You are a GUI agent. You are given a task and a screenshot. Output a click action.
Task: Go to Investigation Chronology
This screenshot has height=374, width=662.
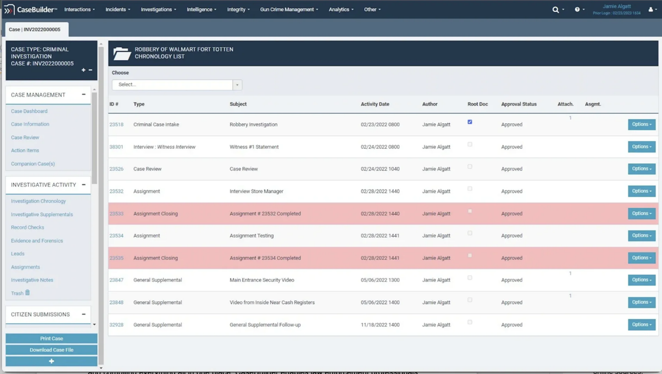(x=38, y=201)
